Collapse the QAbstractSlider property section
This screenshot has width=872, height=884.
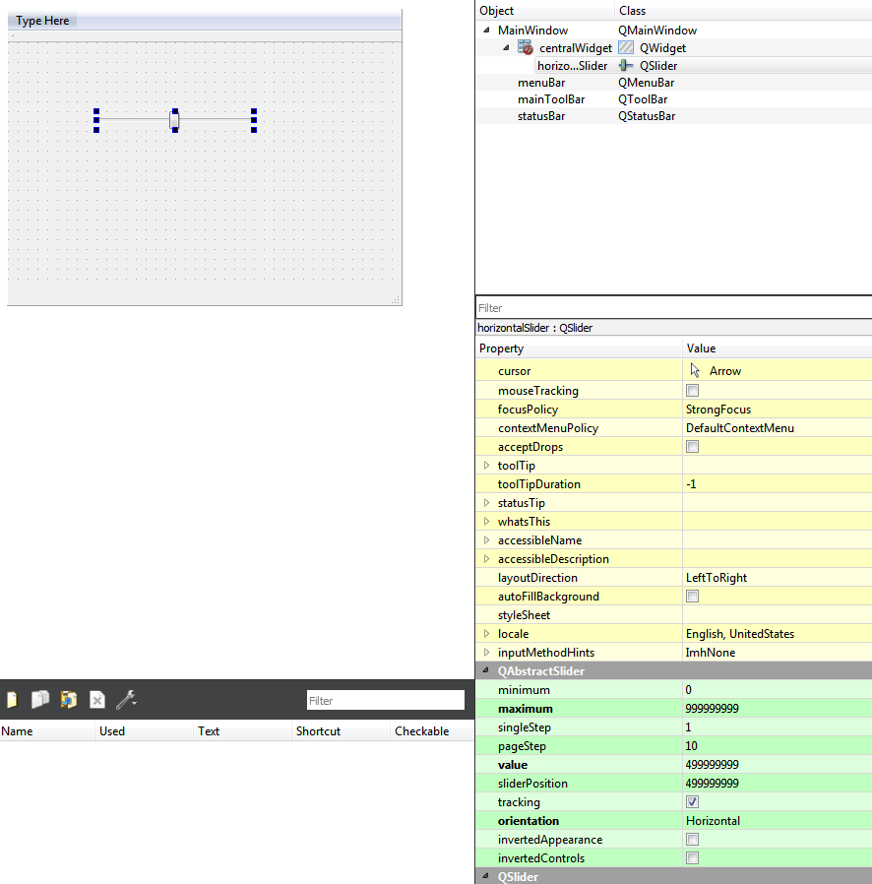[x=483, y=670]
